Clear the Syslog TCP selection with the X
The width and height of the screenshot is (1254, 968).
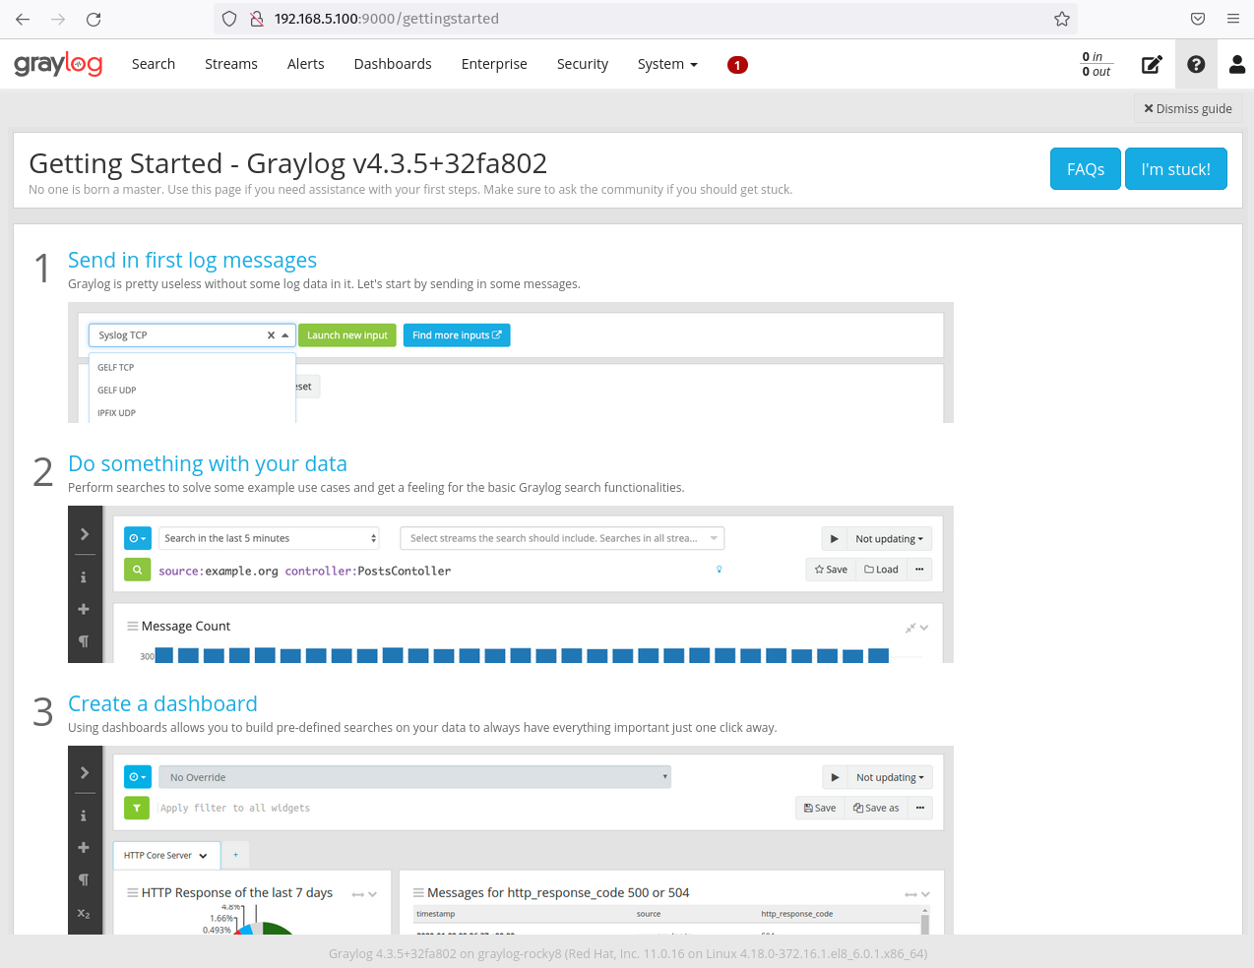tap(271, 335)
